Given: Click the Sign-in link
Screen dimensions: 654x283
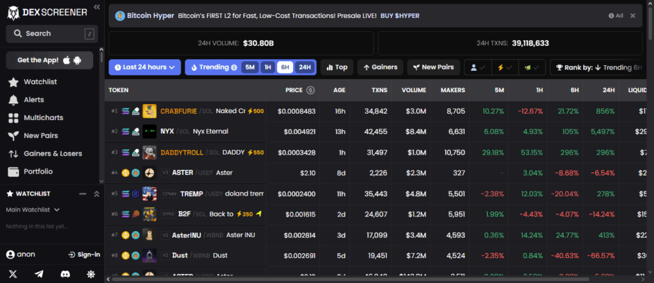Looking at the screenshot, I should [x=84, y=254].
